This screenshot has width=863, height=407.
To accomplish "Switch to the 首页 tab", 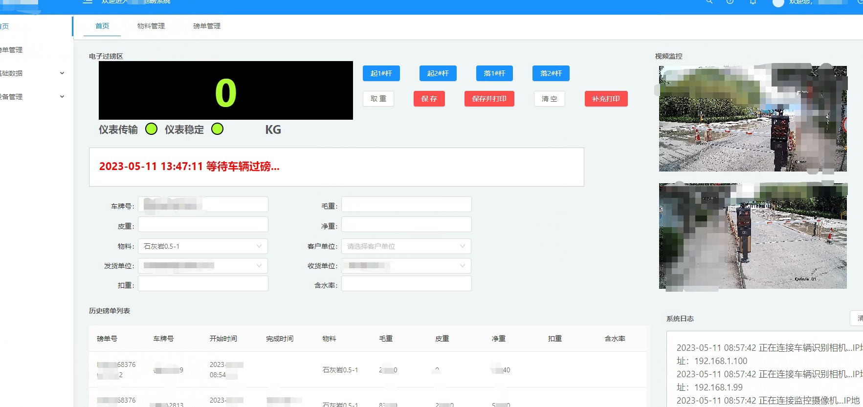I will (x=102, y=26).
